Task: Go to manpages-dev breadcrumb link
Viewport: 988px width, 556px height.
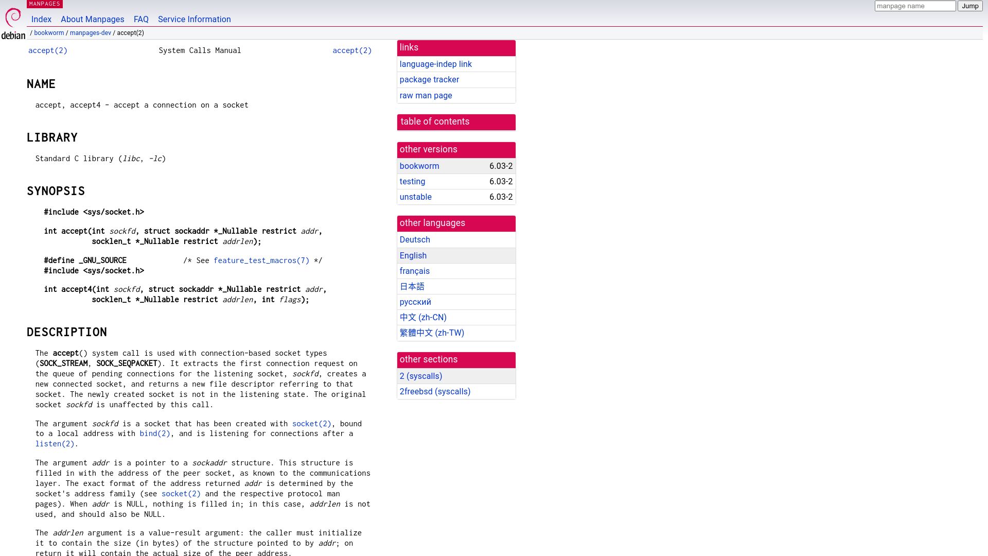Action: (91, 33)
